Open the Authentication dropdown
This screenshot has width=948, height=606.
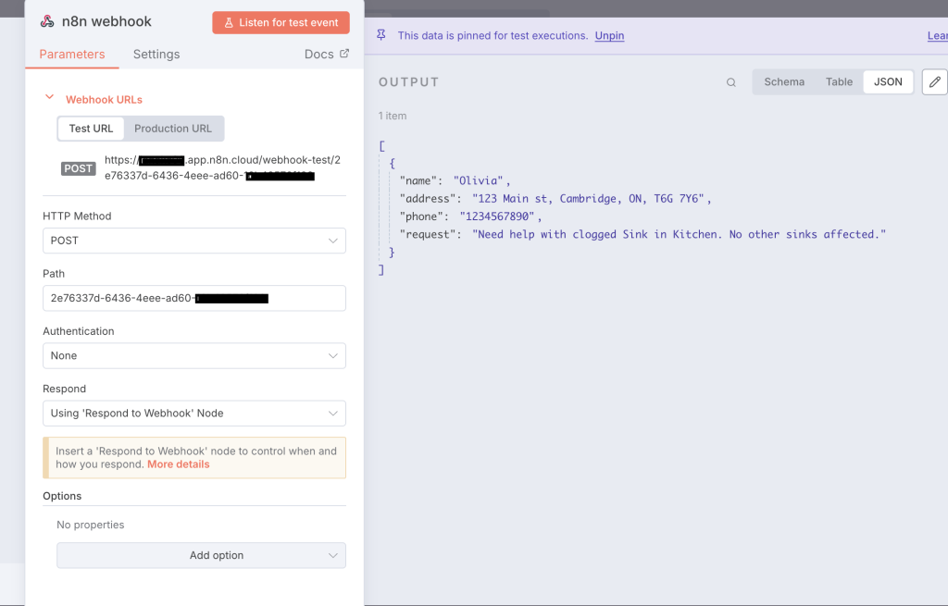[194, 356]
